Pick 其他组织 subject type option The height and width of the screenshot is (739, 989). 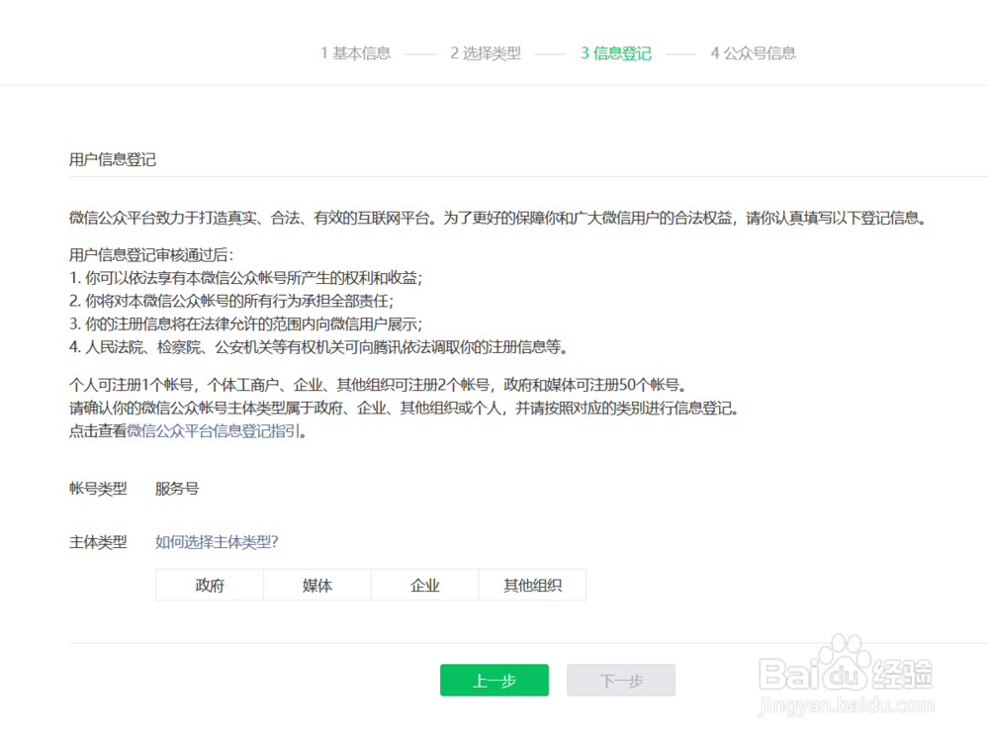tap(532, 585)
